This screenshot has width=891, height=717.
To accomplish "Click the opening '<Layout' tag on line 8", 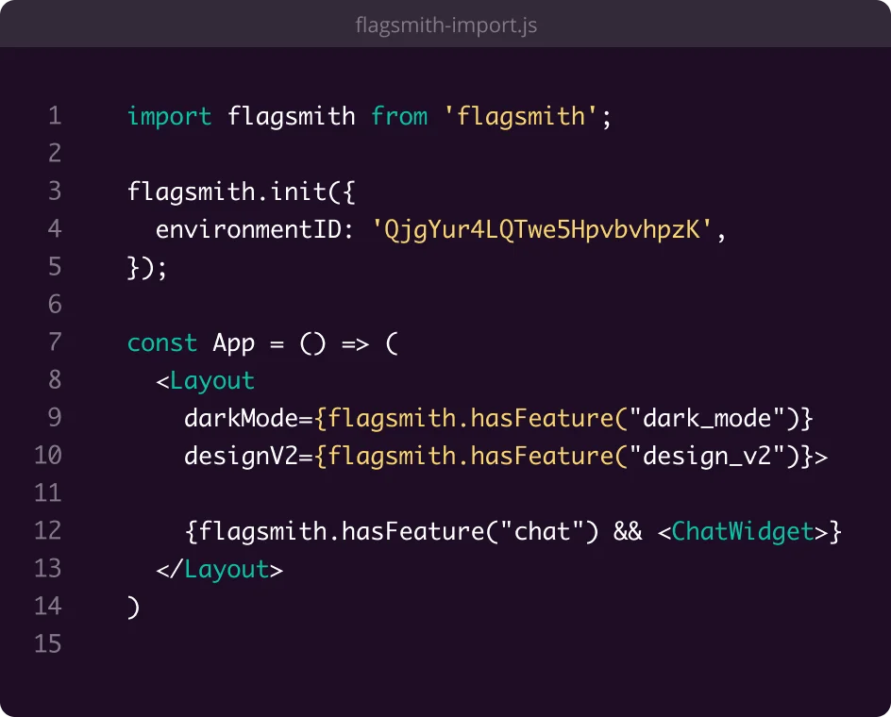I will click(205, 381).
